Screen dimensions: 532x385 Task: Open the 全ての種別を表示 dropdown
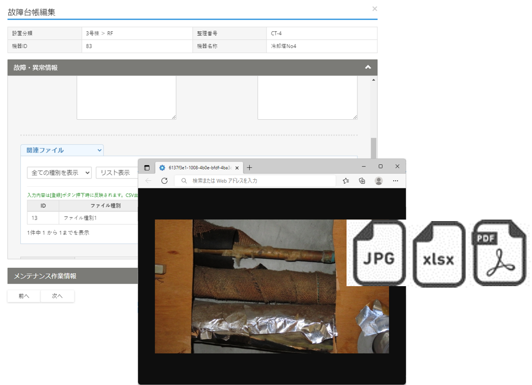pyautogui.click(x=59, y=172)
